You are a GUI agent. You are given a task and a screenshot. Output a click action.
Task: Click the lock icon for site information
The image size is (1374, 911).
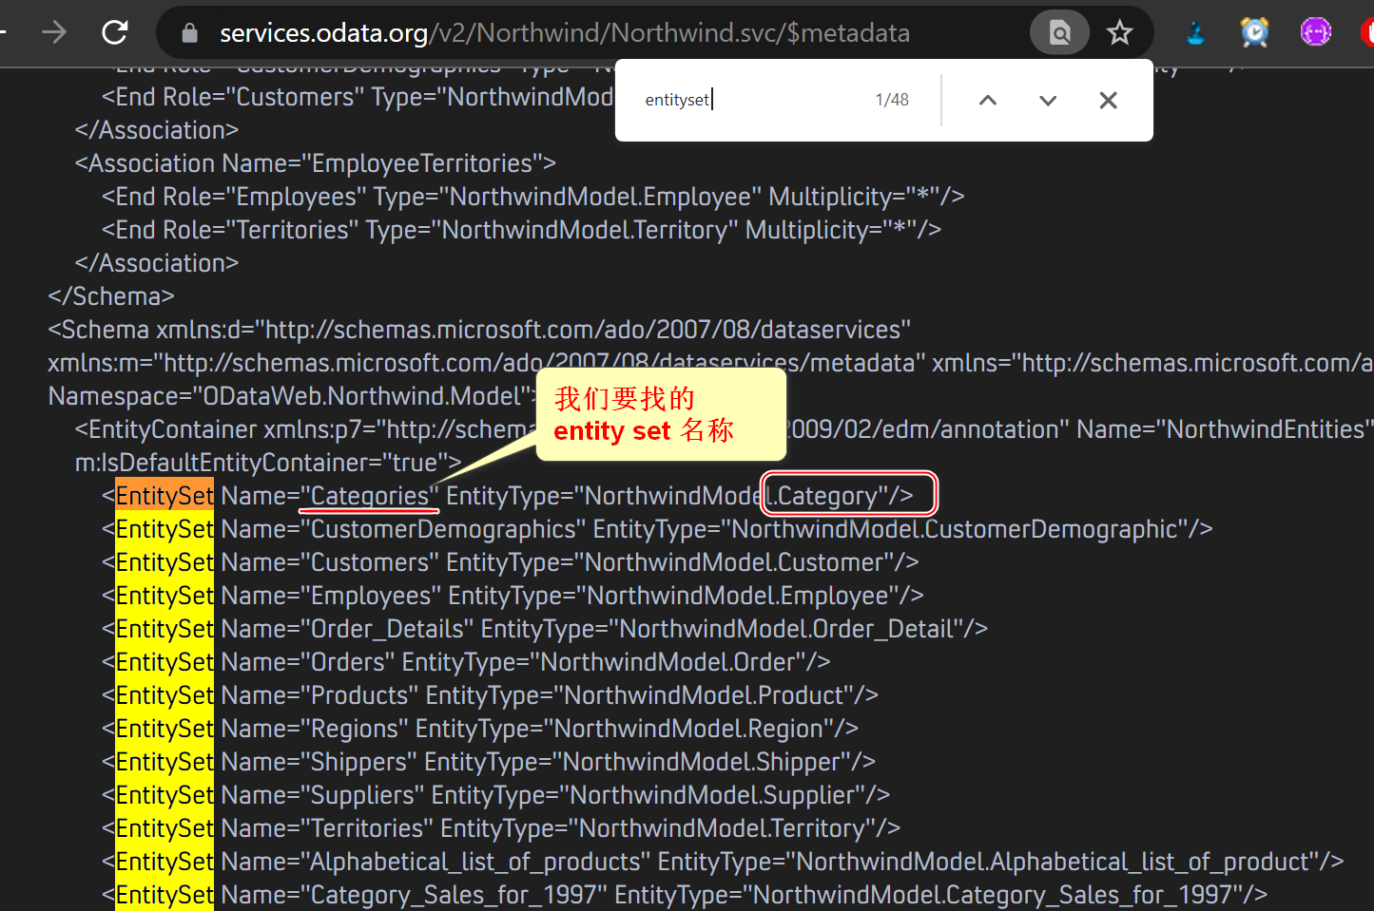[190, 33]
